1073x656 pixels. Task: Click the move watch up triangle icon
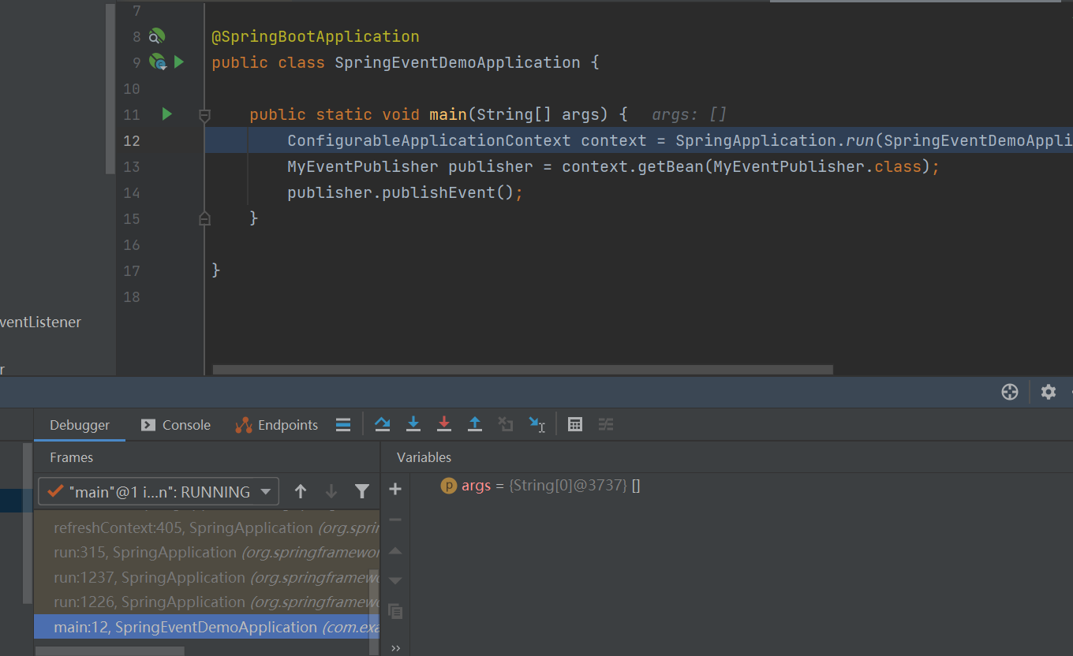(x=395, y=550)
